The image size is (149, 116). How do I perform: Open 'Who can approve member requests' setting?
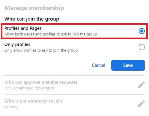pos(75,85)
